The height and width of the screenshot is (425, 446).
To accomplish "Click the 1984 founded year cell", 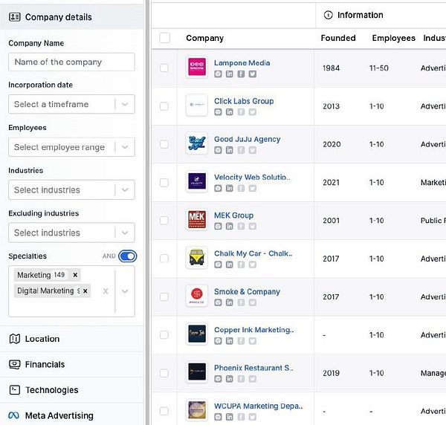I will 331,68.
